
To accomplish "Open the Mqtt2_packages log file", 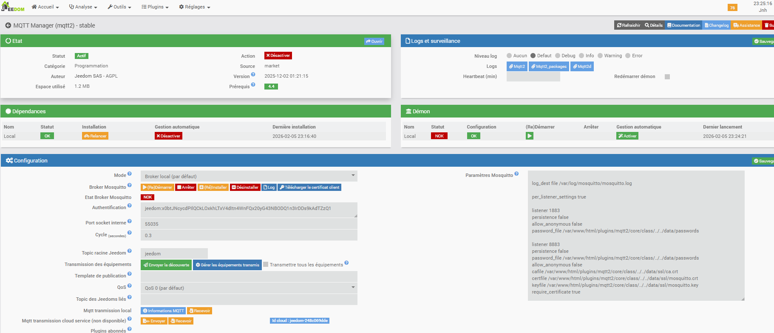I will click(x=549, y=66).
